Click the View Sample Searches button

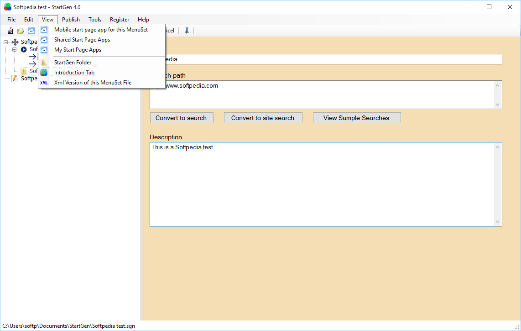[356, 118]
